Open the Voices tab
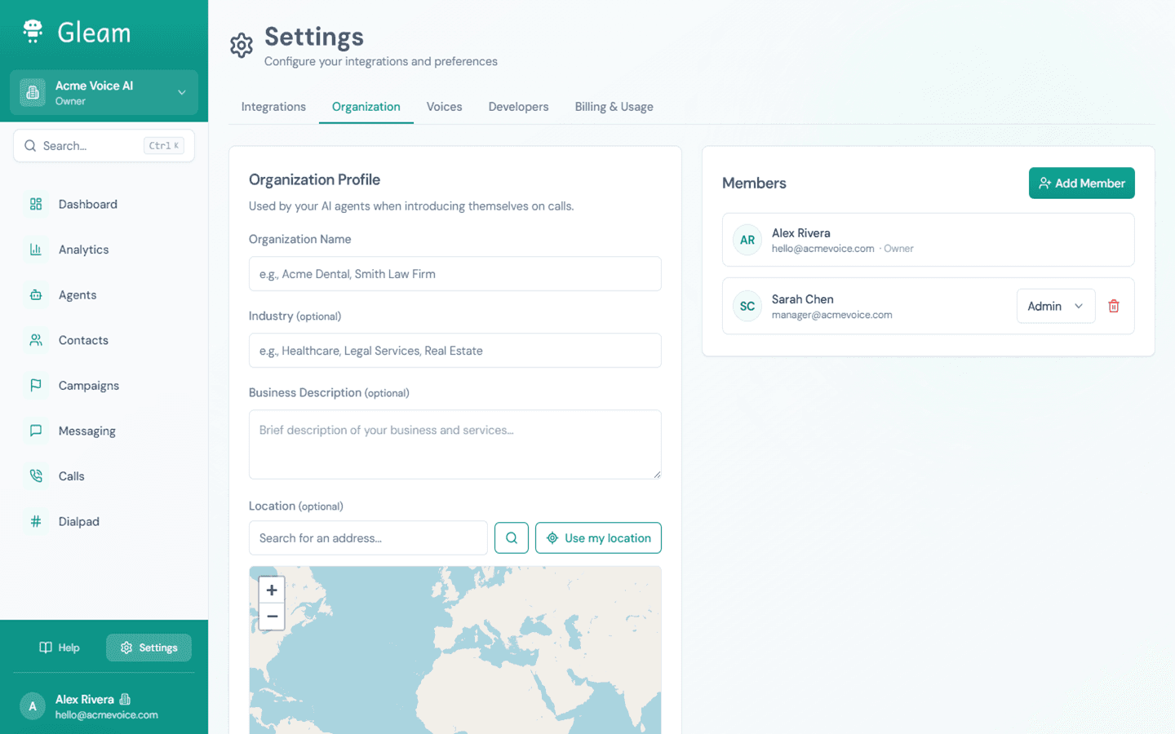1175x734 pixels. pos(445,107)
